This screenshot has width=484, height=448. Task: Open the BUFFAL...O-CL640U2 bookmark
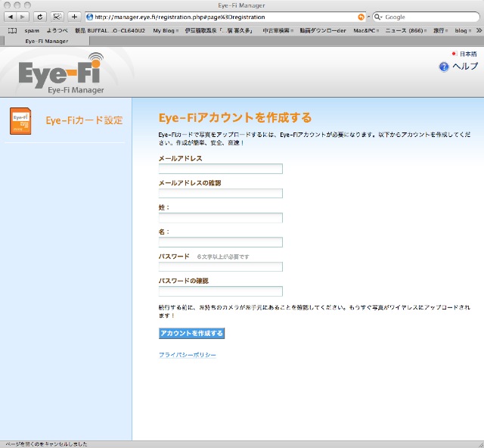click(110, 30)
